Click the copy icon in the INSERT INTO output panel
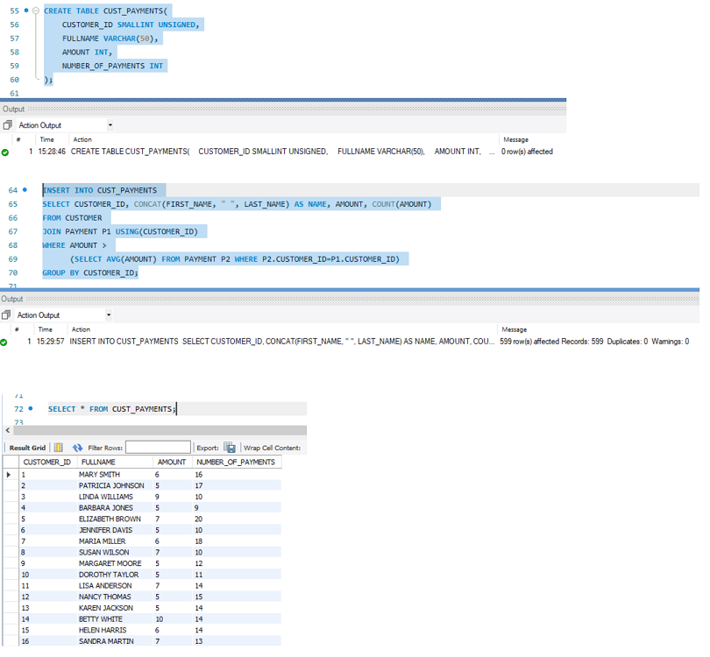 6,314
